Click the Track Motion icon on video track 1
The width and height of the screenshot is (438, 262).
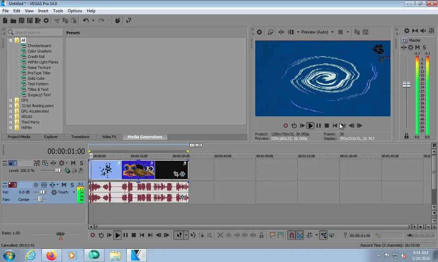46,163
